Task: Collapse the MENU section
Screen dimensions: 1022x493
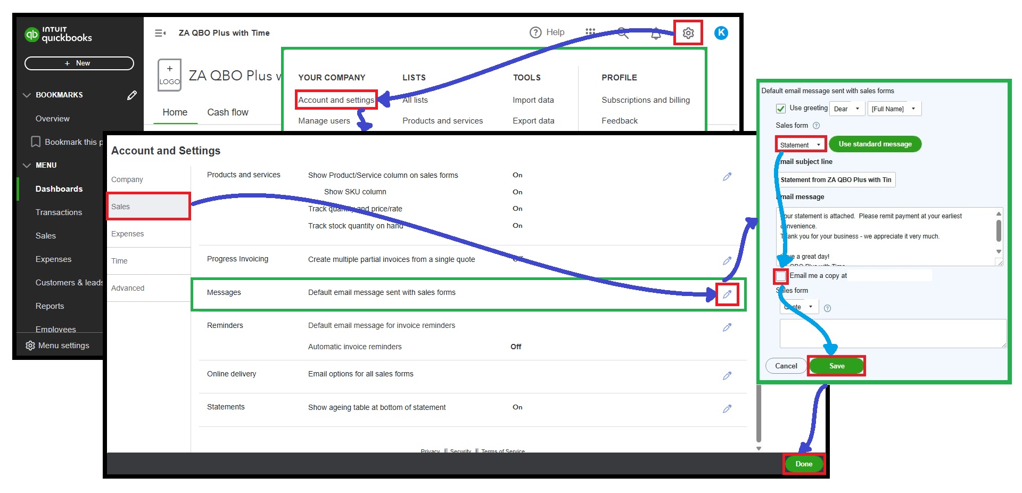Action: [x=27, y=166]
